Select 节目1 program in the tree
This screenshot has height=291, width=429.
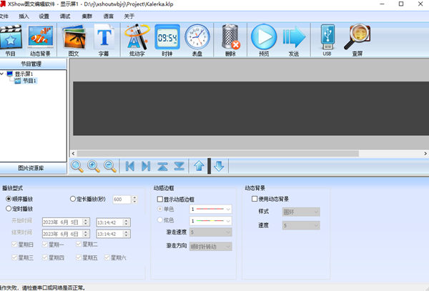tap(29, 81)
